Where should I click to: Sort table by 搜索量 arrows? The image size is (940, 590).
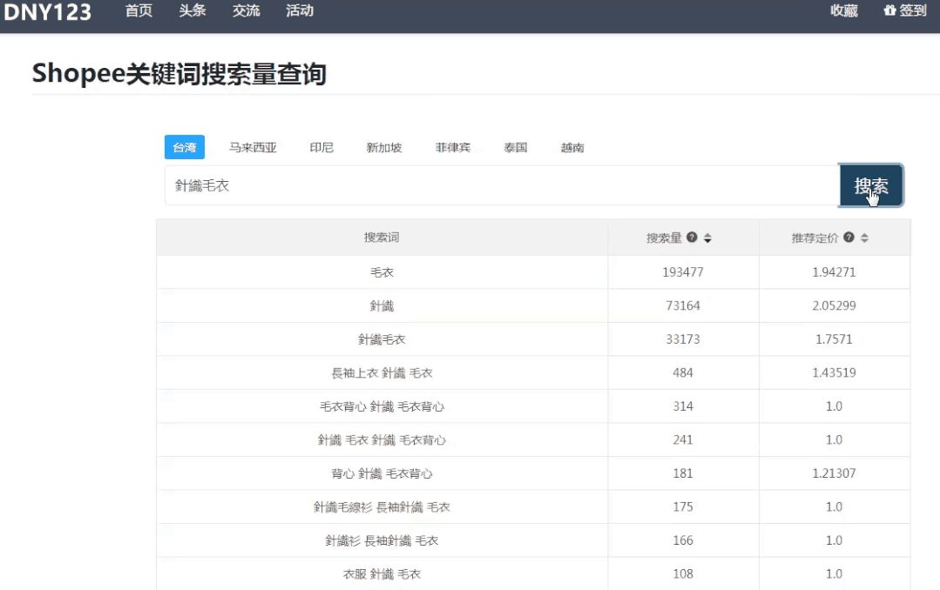tap(707, 238)
